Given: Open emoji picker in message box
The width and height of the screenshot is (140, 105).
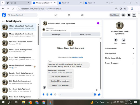Looking at the screenshot, I should tap(95, 94).
